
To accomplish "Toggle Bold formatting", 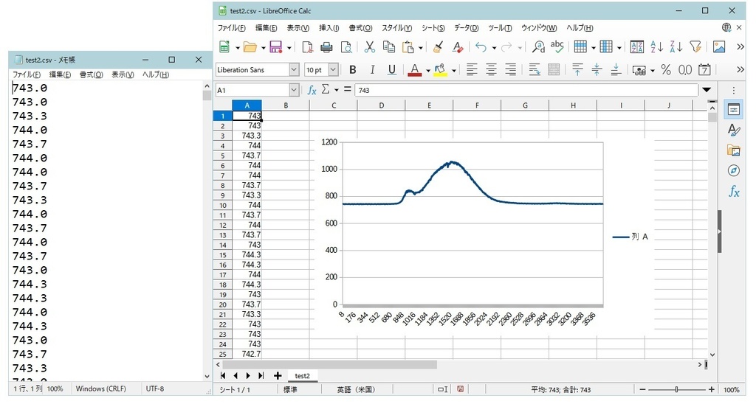I will click(x=352, y=70).
